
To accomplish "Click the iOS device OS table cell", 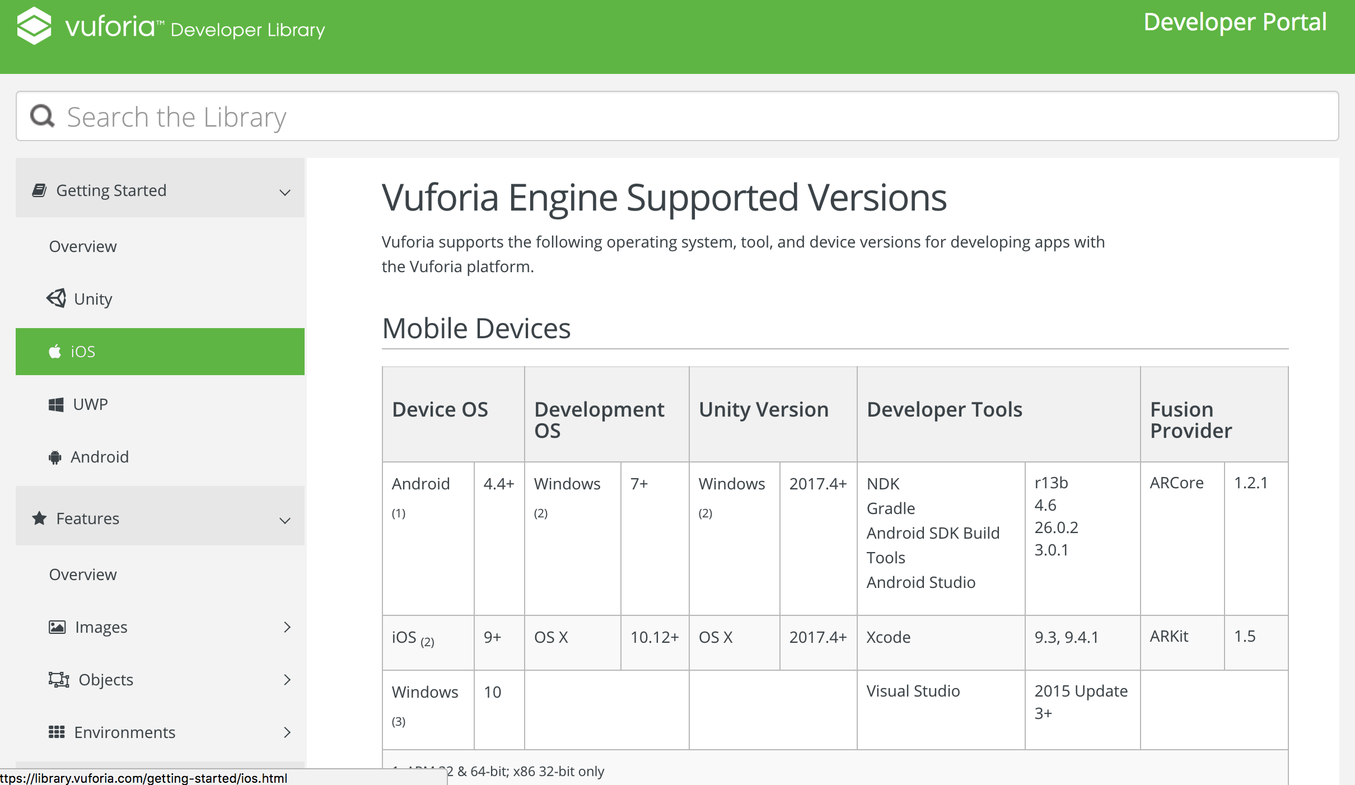I will coord(428,643).
